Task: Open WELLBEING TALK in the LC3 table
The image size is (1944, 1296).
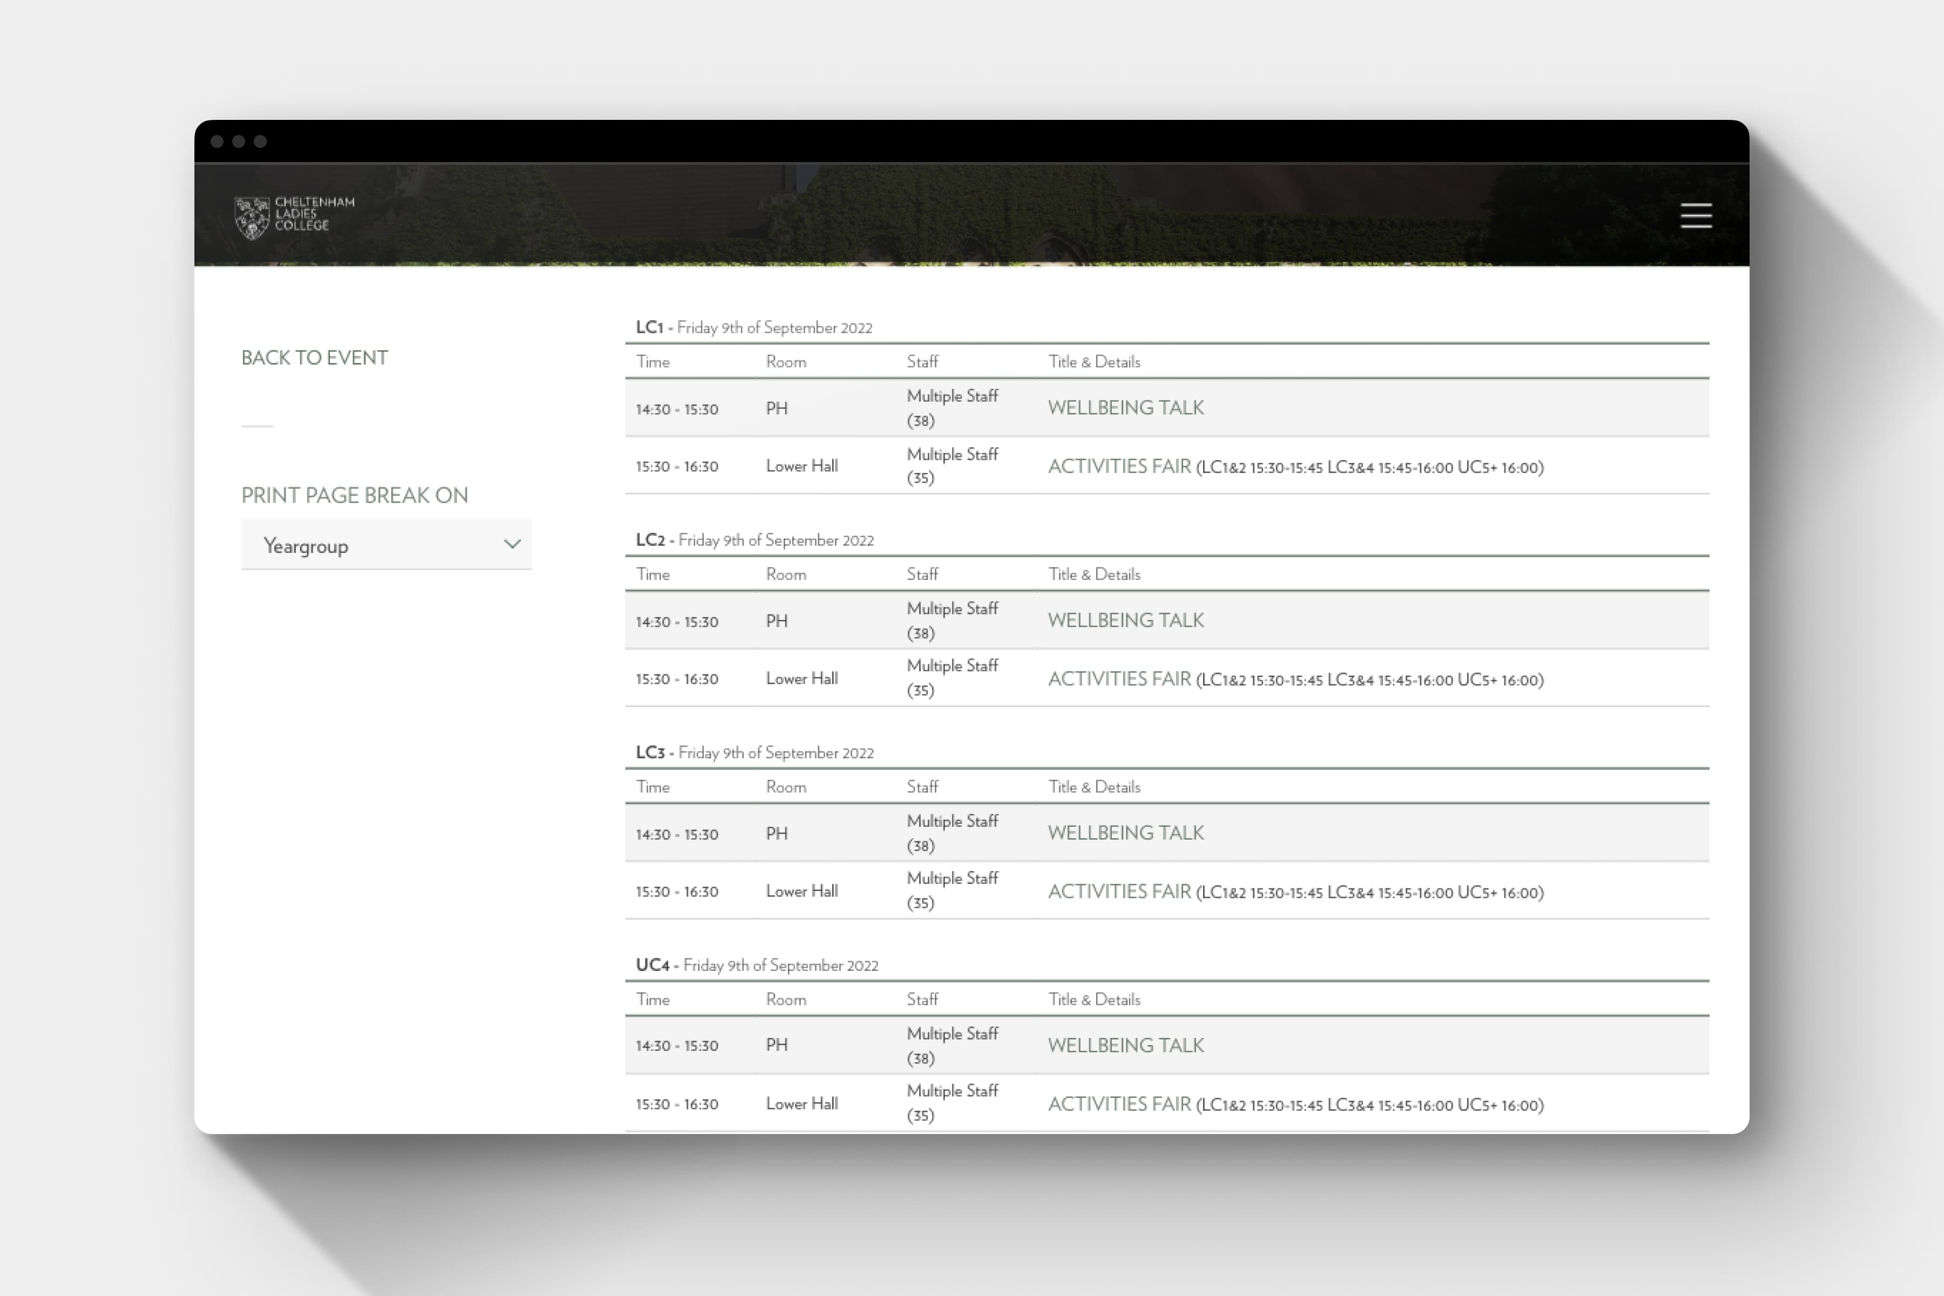Action: [1126, 832]
